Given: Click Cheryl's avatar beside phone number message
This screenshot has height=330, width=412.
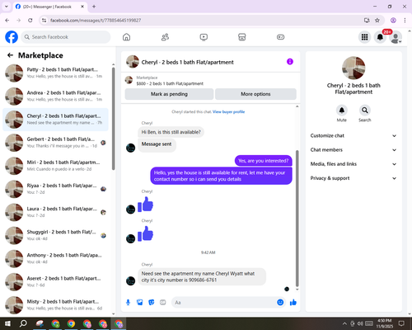Looking at the screenshot, I should 130,280.
